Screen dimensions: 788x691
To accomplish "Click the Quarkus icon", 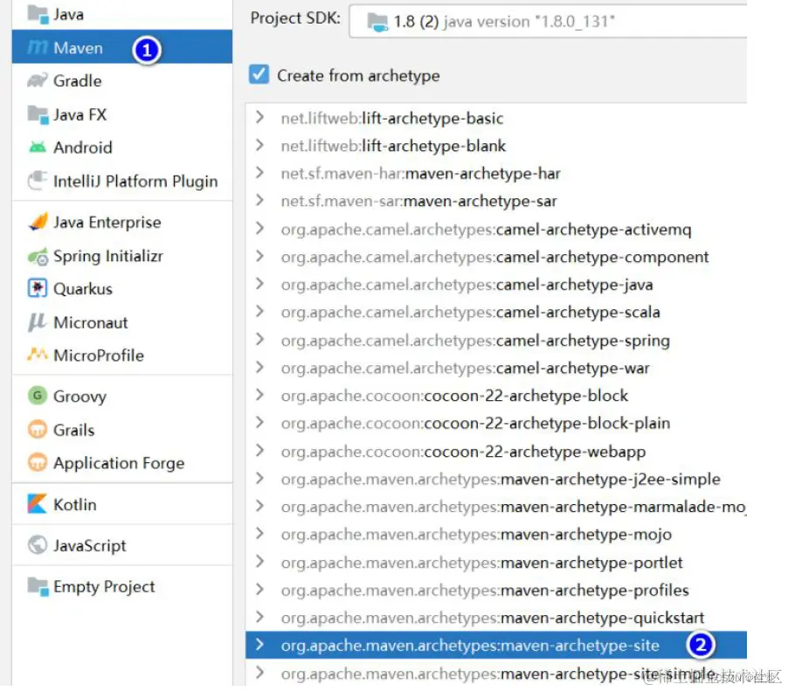I will click(38, 288).
